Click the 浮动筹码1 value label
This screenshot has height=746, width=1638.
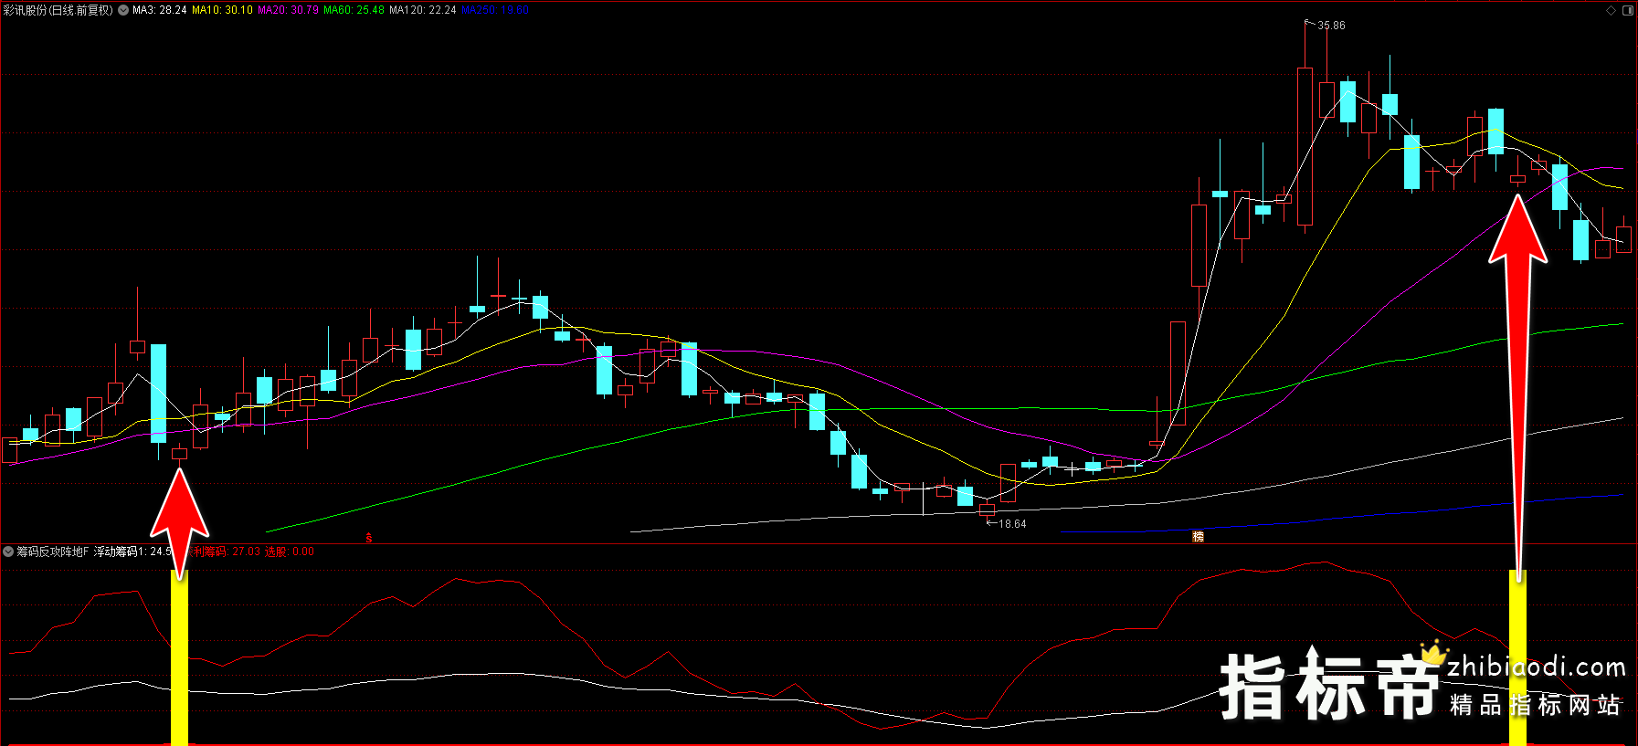[133, 552]
